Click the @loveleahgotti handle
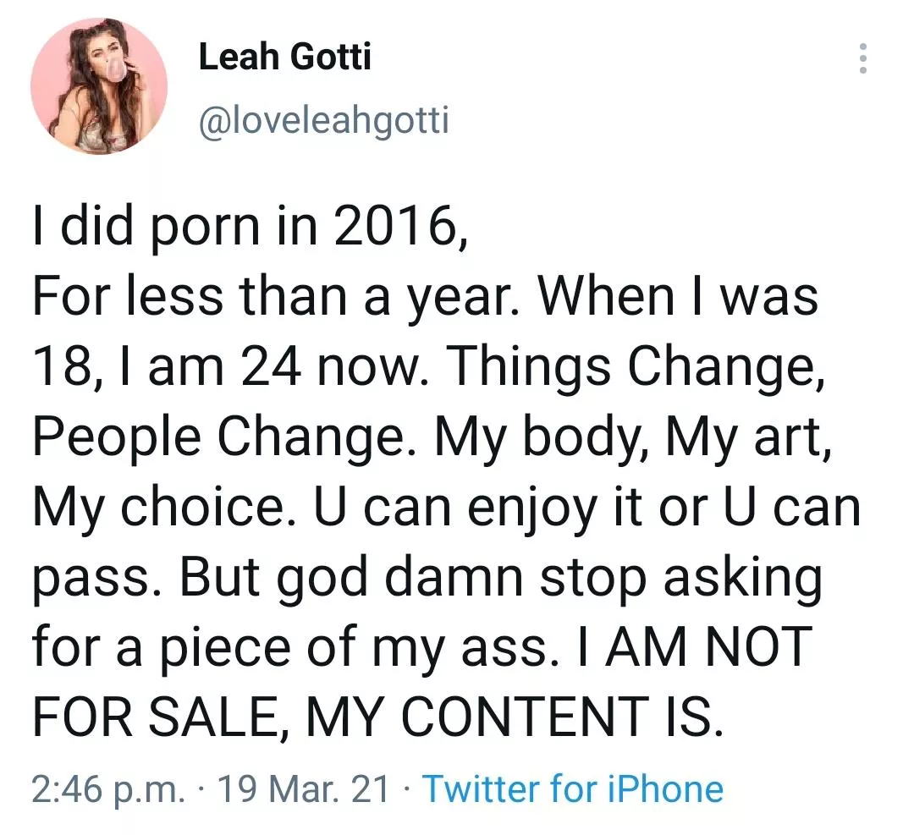 tap(323, 121)
